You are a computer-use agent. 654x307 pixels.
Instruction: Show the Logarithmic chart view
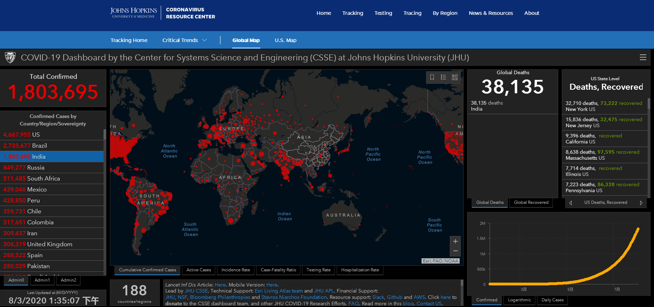519,300
